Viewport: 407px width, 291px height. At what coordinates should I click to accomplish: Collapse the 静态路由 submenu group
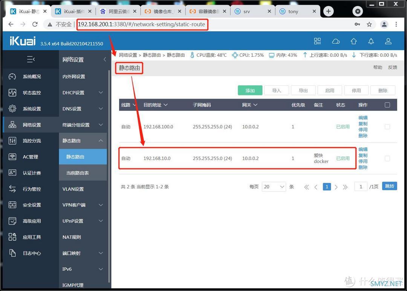101,141
